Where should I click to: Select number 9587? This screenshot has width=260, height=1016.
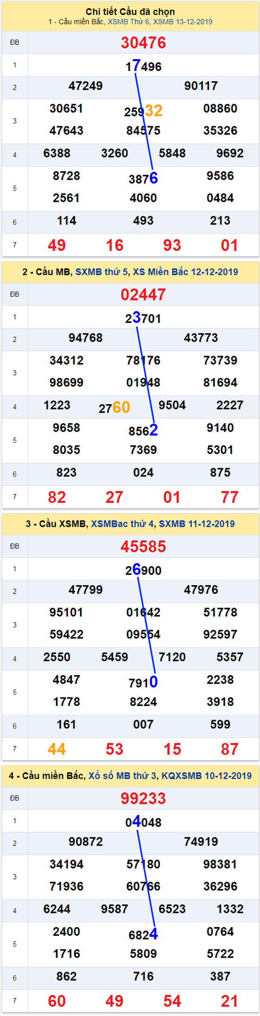(114, 909)
